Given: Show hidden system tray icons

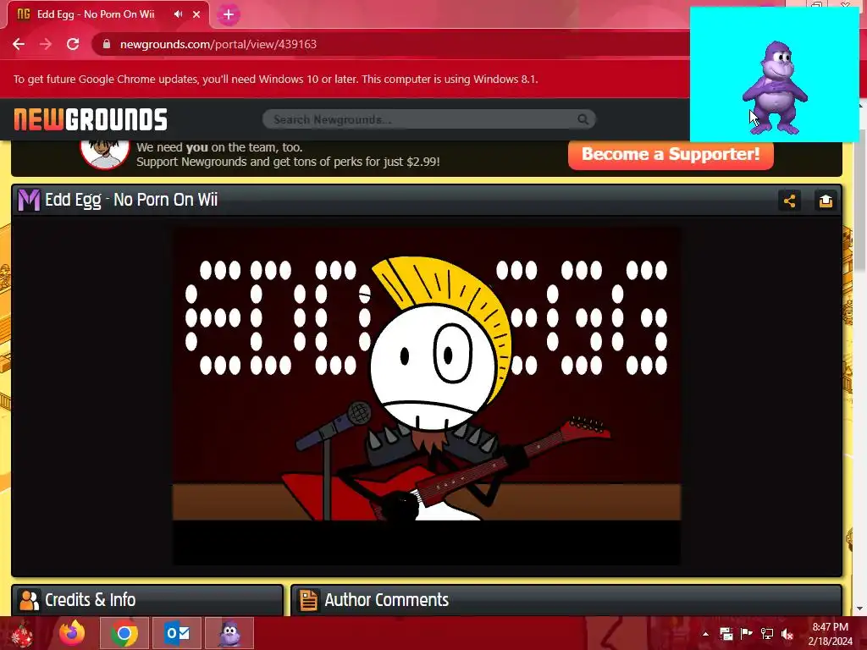Looking at the screenshot, I should 705,634.
